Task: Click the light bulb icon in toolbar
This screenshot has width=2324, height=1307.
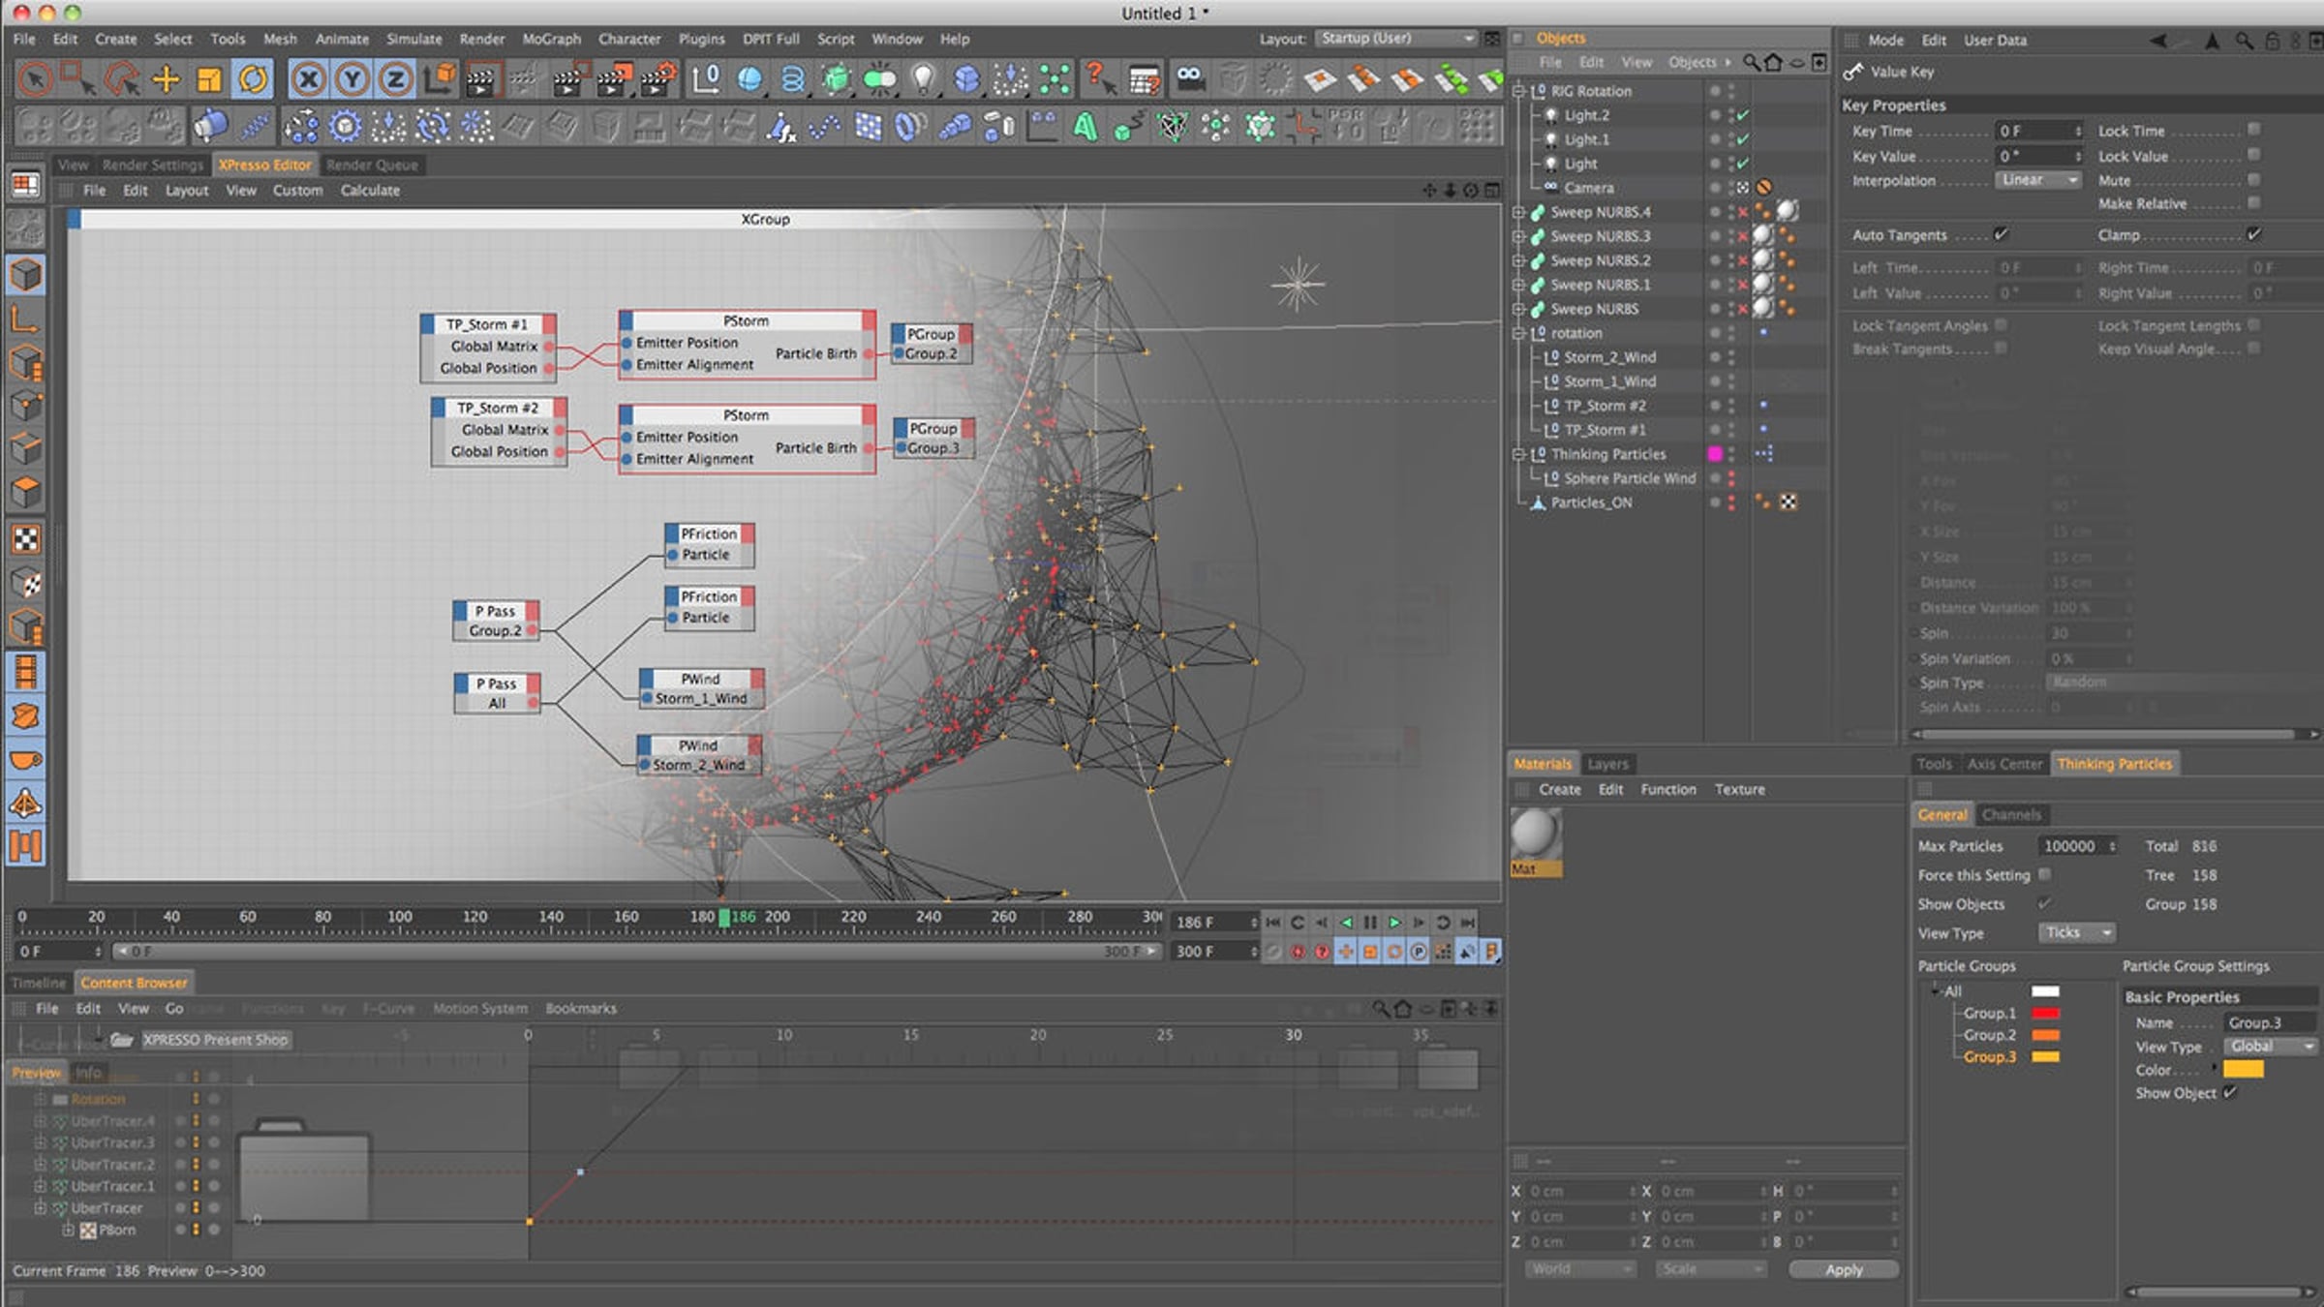Action: 923,79
